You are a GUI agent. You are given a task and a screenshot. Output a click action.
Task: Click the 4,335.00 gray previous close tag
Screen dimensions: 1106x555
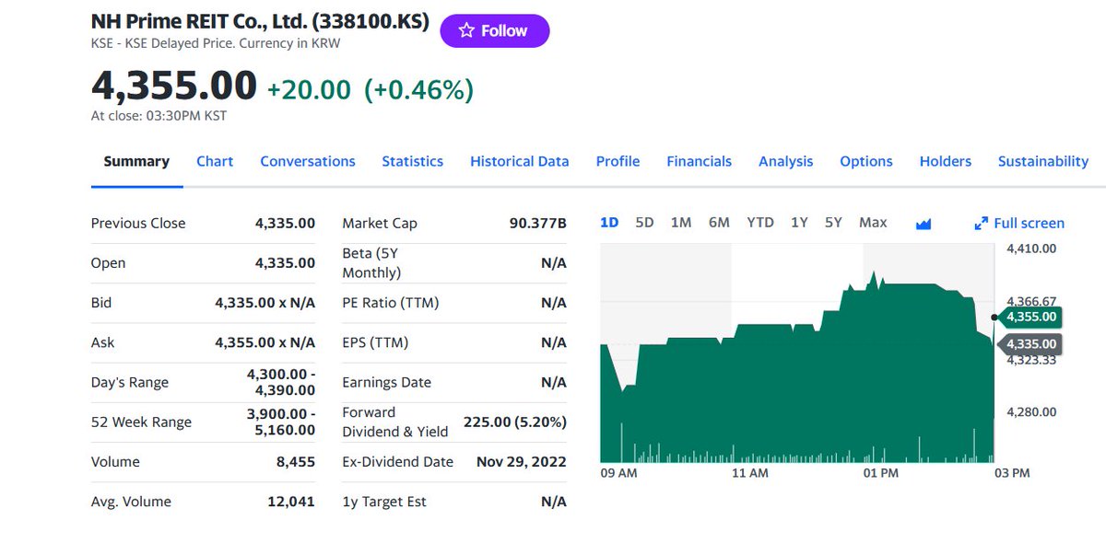pyautogui.click(x=1030, y=344)
